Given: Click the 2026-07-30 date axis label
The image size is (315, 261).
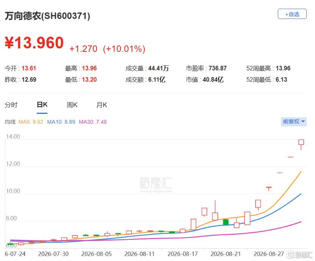Looking at the screenshot, I should [x=53, y=254].
